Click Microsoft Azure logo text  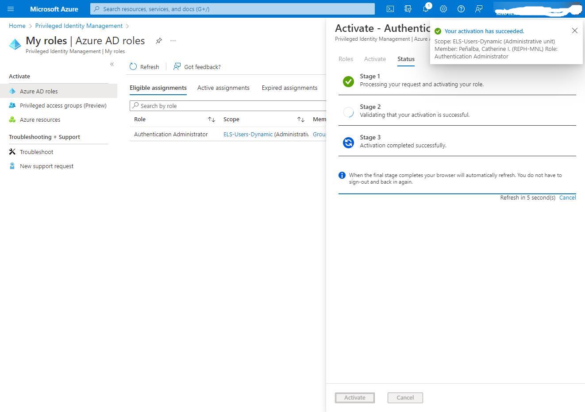coord(54,9)
